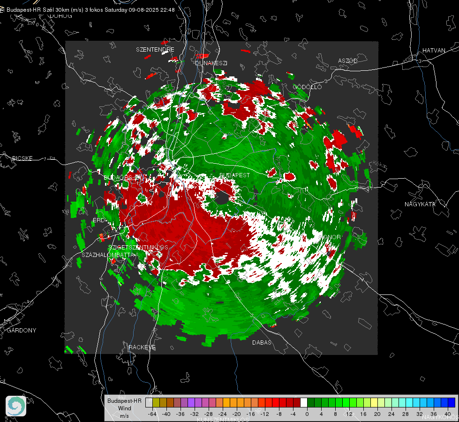Screen dimensions: 459x422
Task: Select the SZAZHALOMBATTA label
Action: (108, 255)
